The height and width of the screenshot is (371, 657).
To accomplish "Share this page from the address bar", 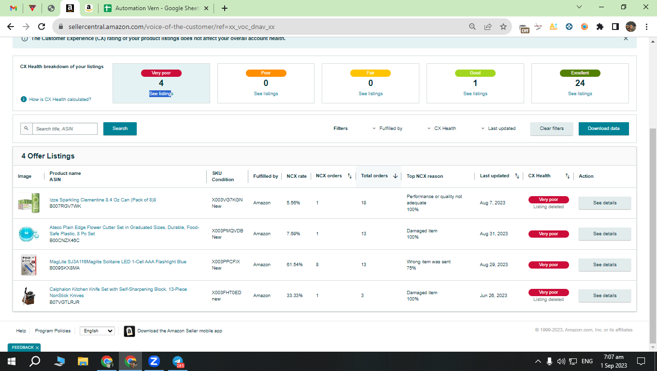I will 488,27.
